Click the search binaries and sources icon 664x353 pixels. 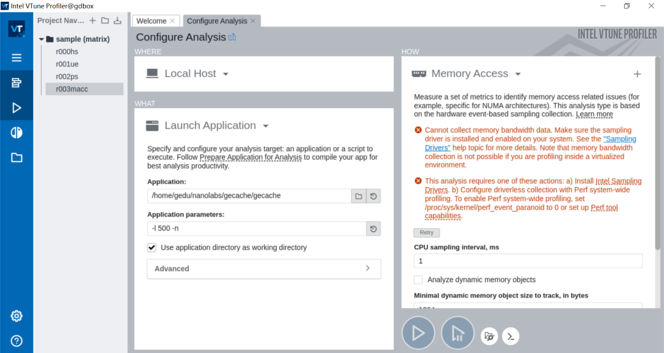pos(489,336)
